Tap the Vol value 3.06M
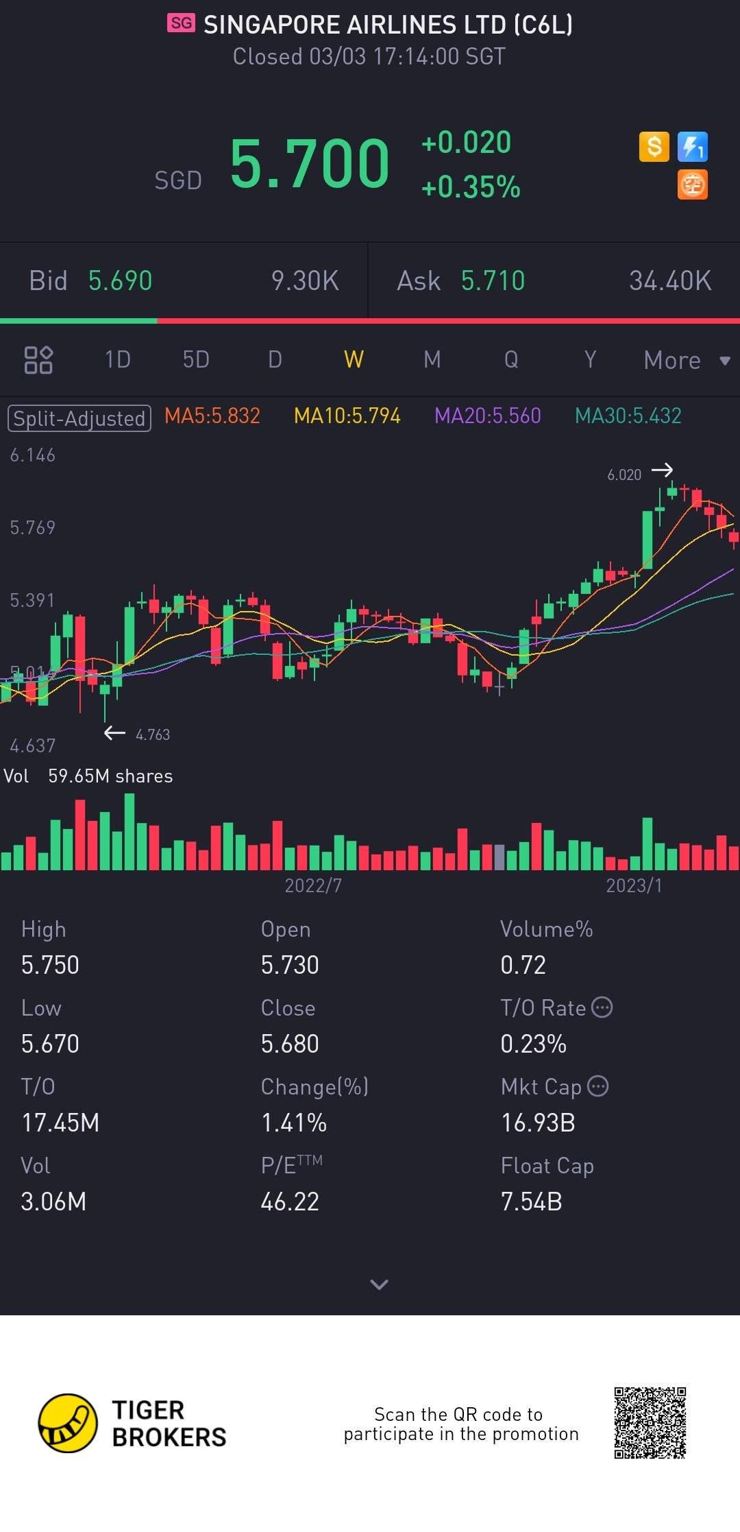The width and height of the screenshot is (740, 1532). (53, 1201)
